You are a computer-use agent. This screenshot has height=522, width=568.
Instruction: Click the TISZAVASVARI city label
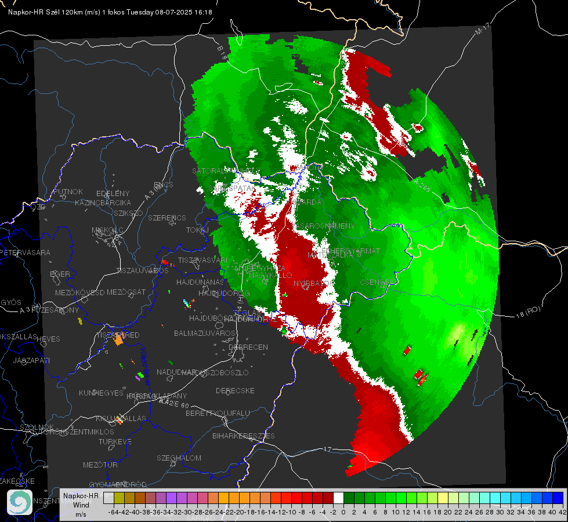coord(203,260)
